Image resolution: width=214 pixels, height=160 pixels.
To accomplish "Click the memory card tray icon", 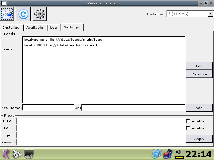I will (167, 154).
